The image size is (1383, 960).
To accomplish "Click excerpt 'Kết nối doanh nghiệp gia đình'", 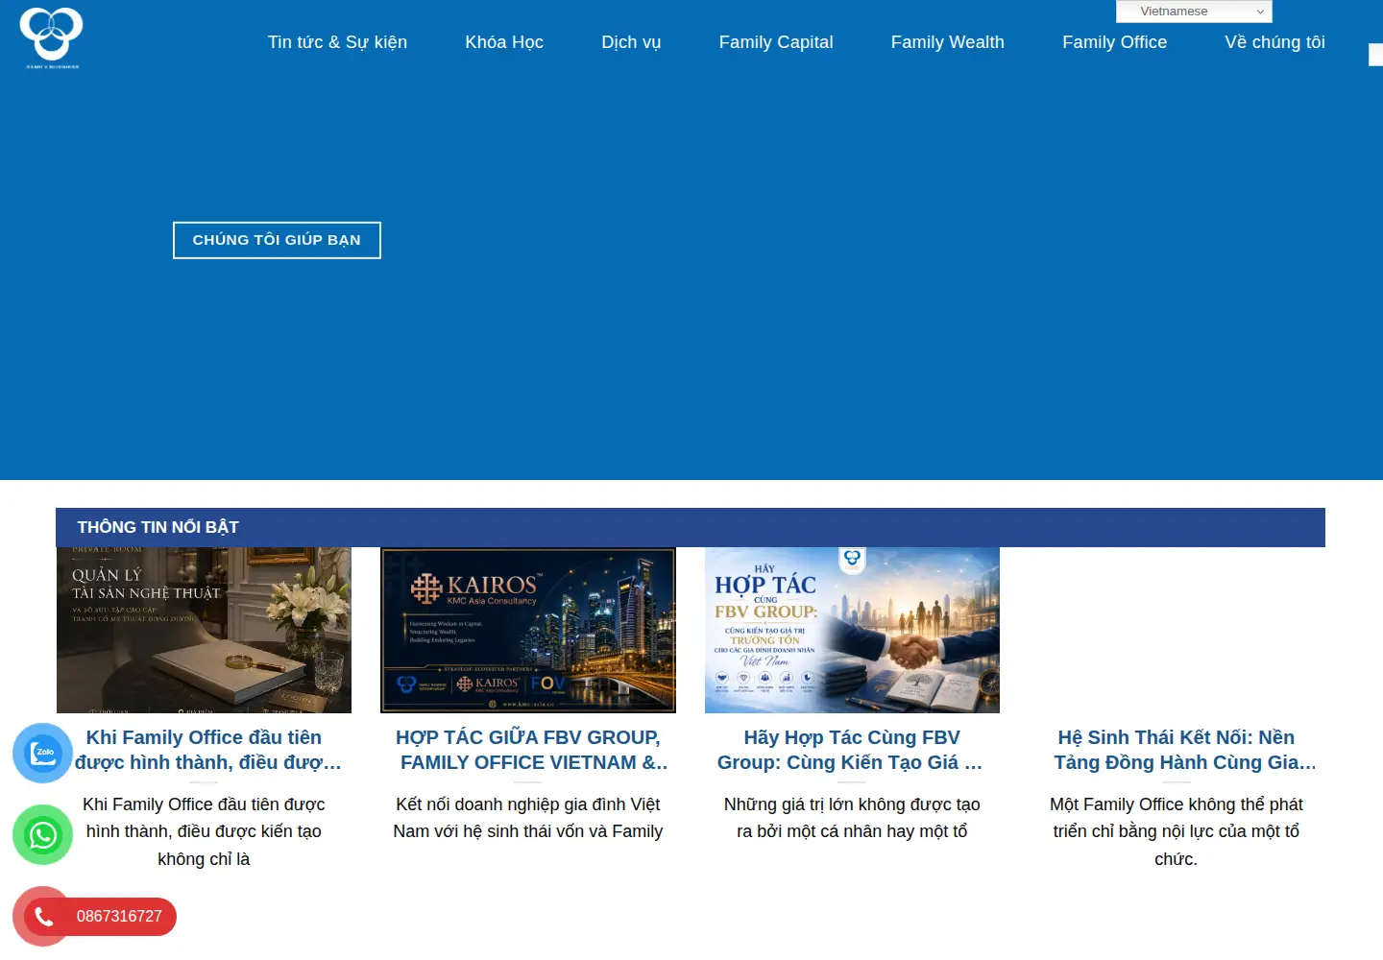I will [528, 818].
